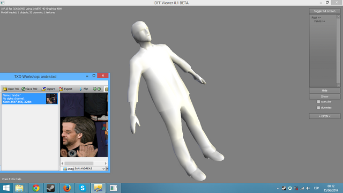Open Skype from taskbar
Viewport: 343px width, 193px height.
point(83,188)
